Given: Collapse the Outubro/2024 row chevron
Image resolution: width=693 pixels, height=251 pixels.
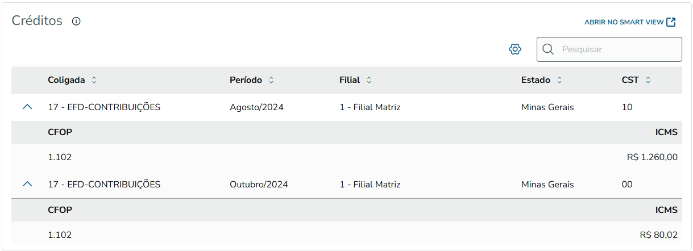Looking at the screenshot, I should point(27,184).
